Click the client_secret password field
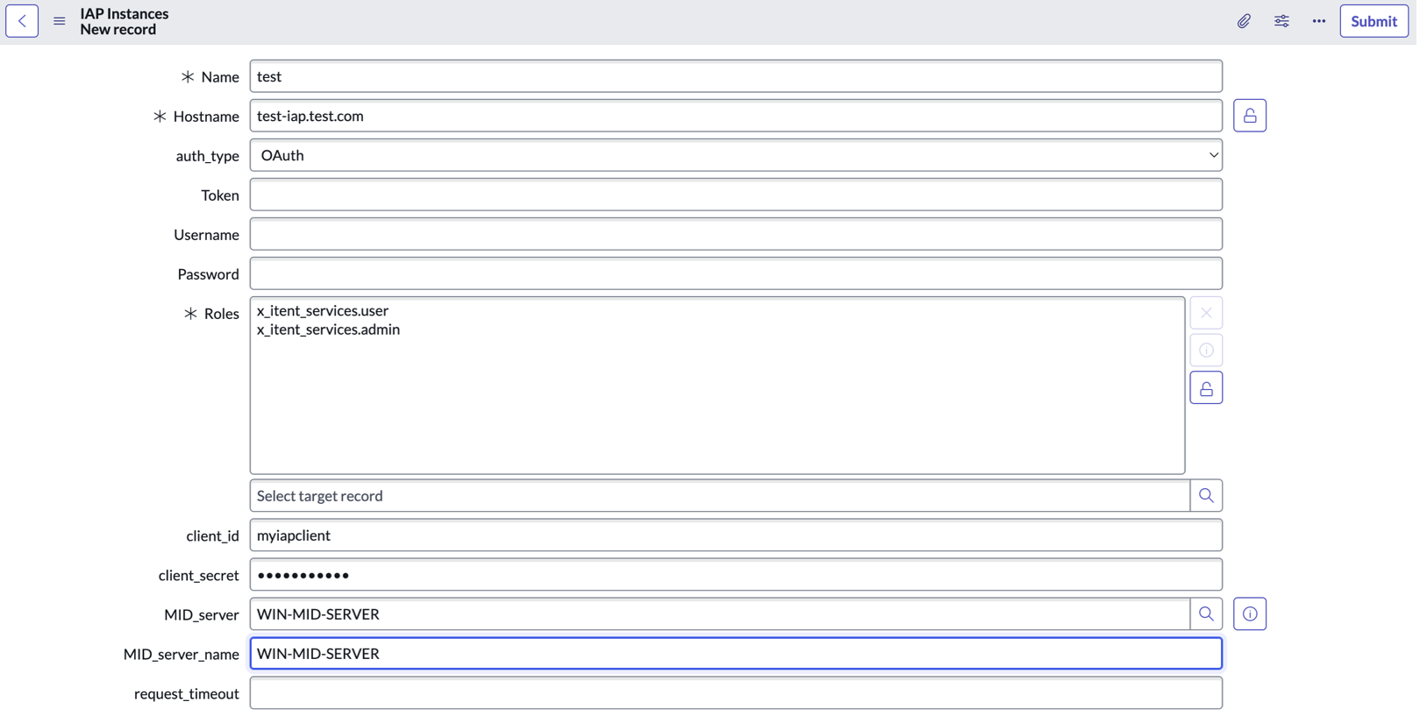 pyautogui.click(x=736, y=575)
